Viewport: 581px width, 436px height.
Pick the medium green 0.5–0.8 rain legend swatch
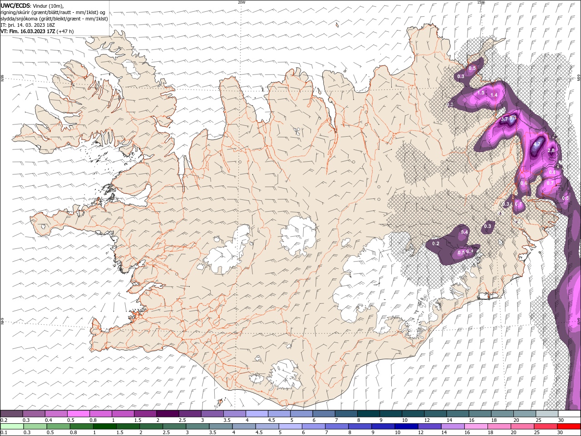(58, 426)
